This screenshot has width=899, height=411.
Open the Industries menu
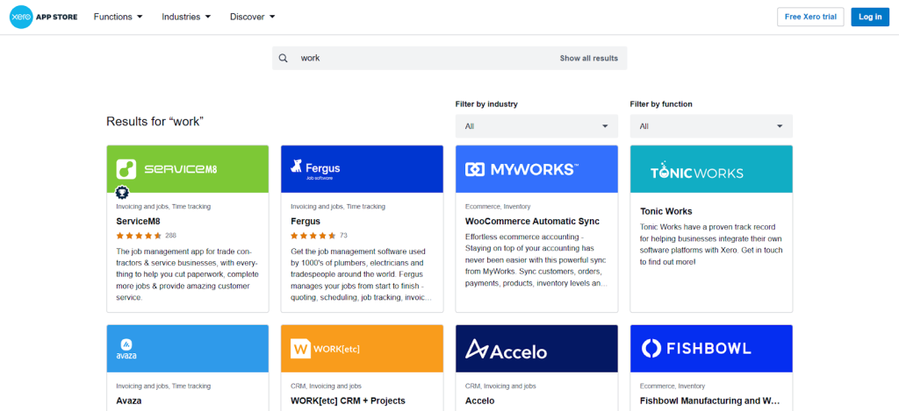tap(186, 17)
